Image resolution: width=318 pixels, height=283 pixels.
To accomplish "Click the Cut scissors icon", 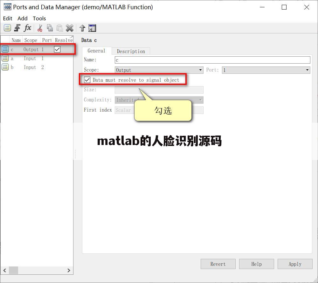I will [x=40, y=28].
